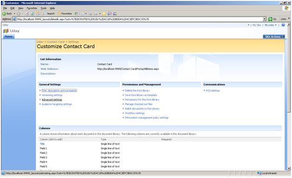Open Workflow settings link
Image resolution: width=292 pixels, height=178 pixels.
pyautogui.click(x=135, y=113)
